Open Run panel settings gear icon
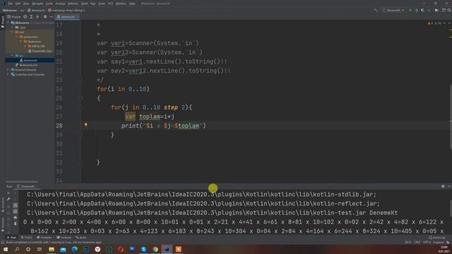The width and height of the screenshot is (452, 254). click(443, 186)
